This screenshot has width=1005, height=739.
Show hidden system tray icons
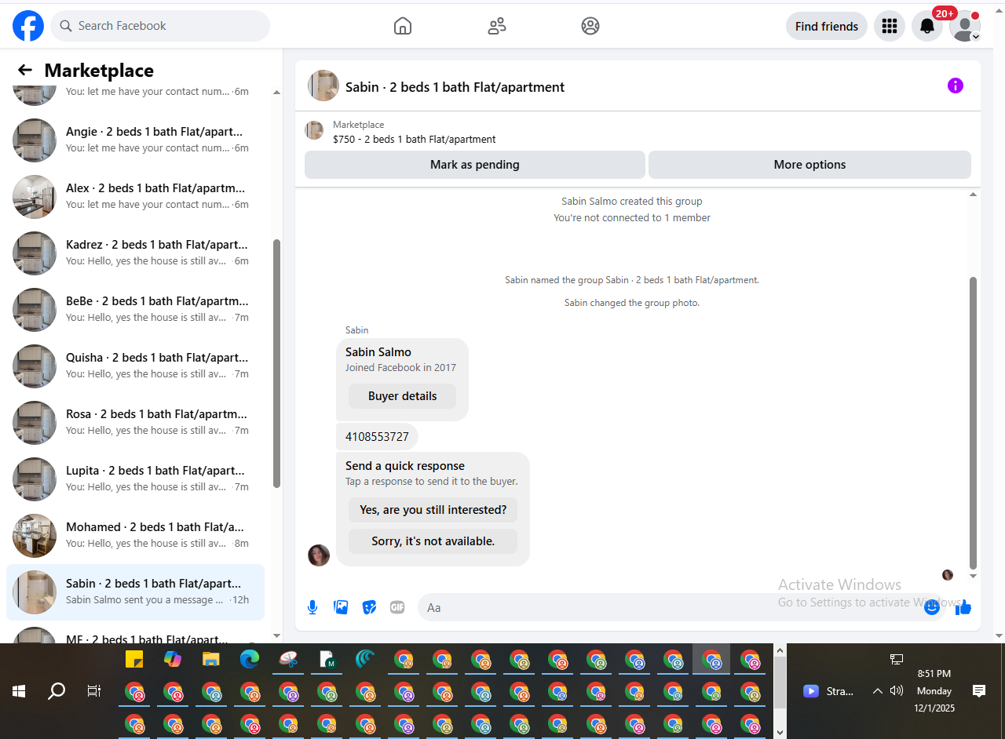878,691
